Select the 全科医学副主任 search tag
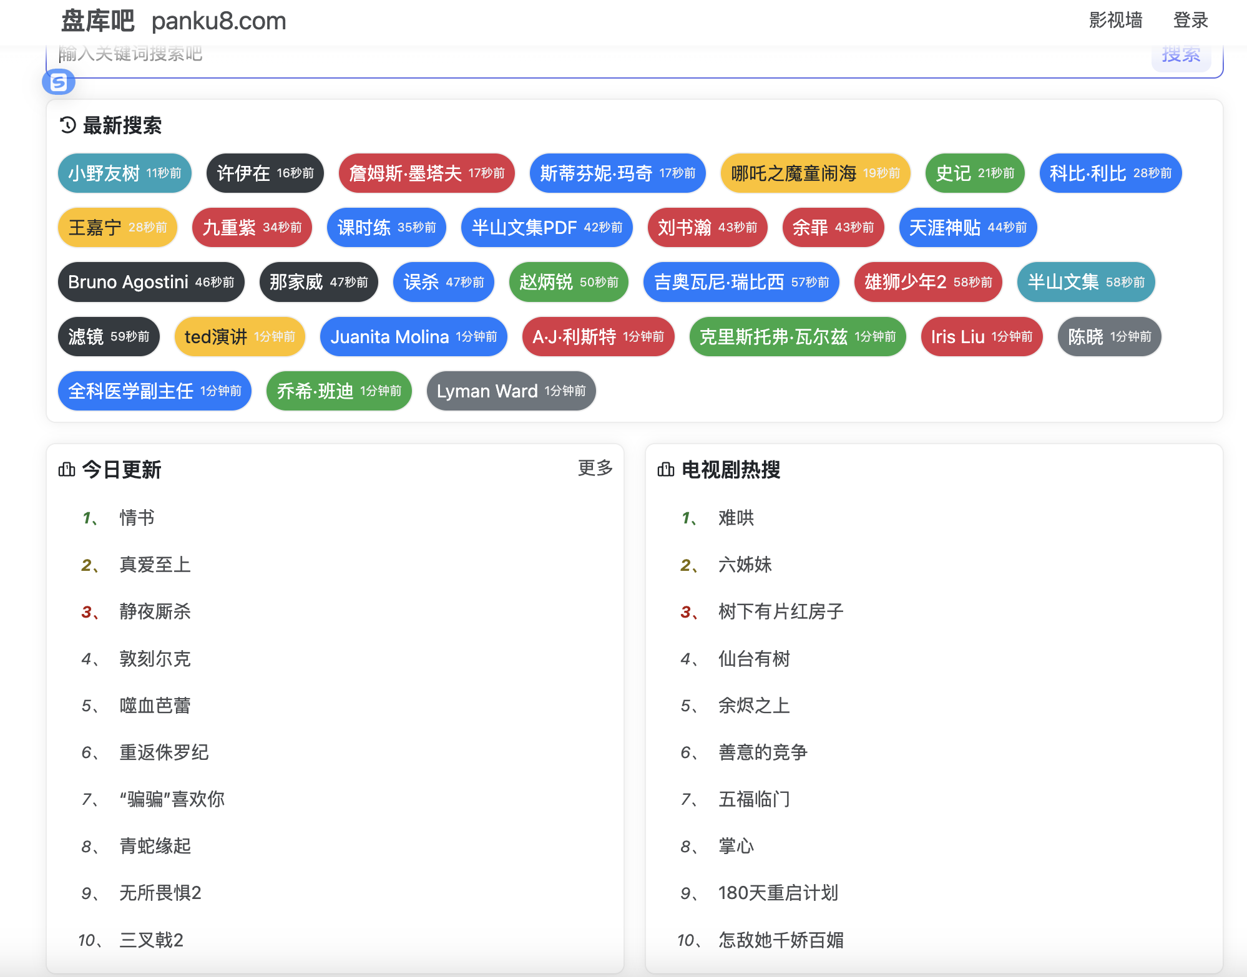 155,391
